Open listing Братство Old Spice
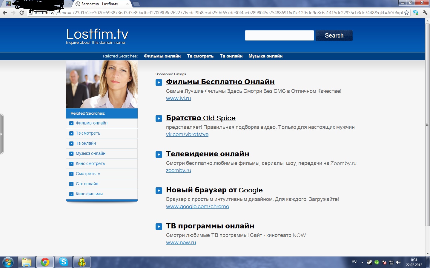 (201, 118)
